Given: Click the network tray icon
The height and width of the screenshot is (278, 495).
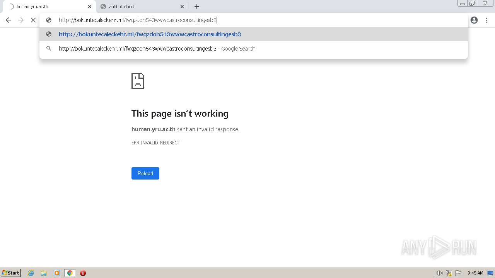Looking at the screenshot, I should point(449,273).
